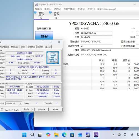The image size is (139, 139).
Task: Switch to the About tab in CPU-Z
Action: [48, 47]
